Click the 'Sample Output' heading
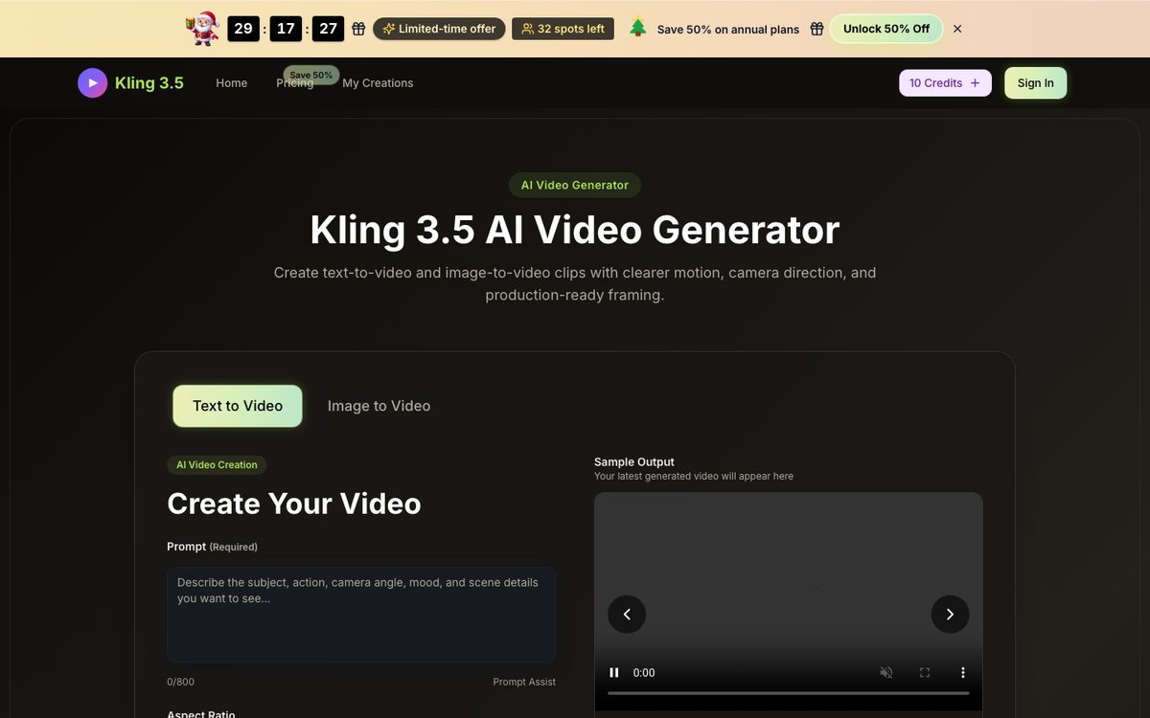This screenshot has height=718, width=1150. pos(634,461)
